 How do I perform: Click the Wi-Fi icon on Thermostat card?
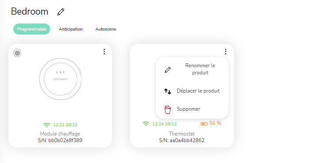tap(146, 124)
